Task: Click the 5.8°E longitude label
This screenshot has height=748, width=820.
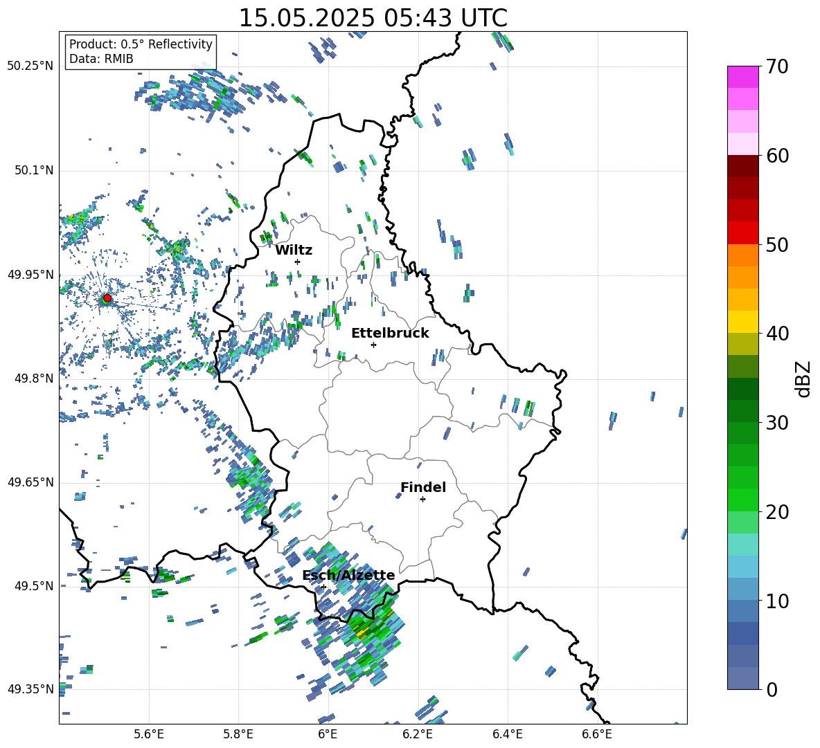Action: coord(238,734)
